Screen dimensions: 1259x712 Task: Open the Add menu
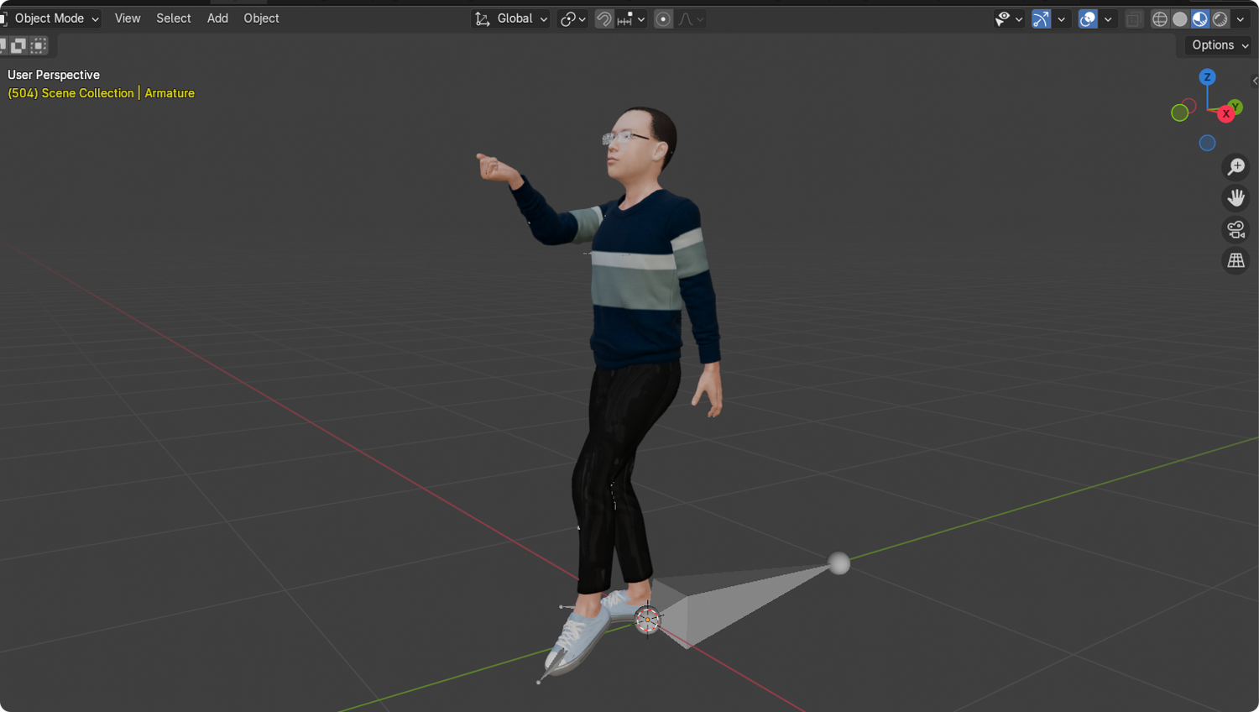point(217,18)
